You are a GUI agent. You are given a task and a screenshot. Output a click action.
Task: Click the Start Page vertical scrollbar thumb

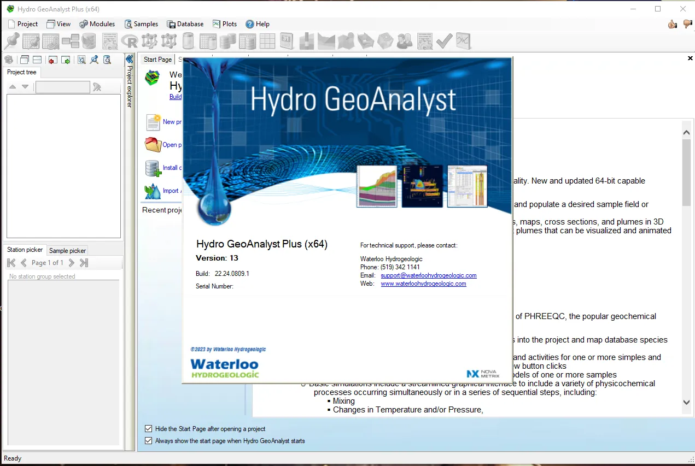[x=687, y=173]
